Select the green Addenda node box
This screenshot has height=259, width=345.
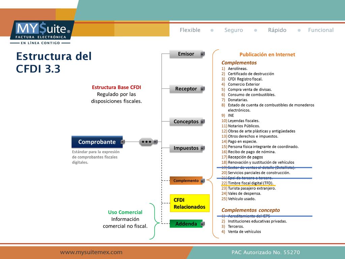click(186, 224)
